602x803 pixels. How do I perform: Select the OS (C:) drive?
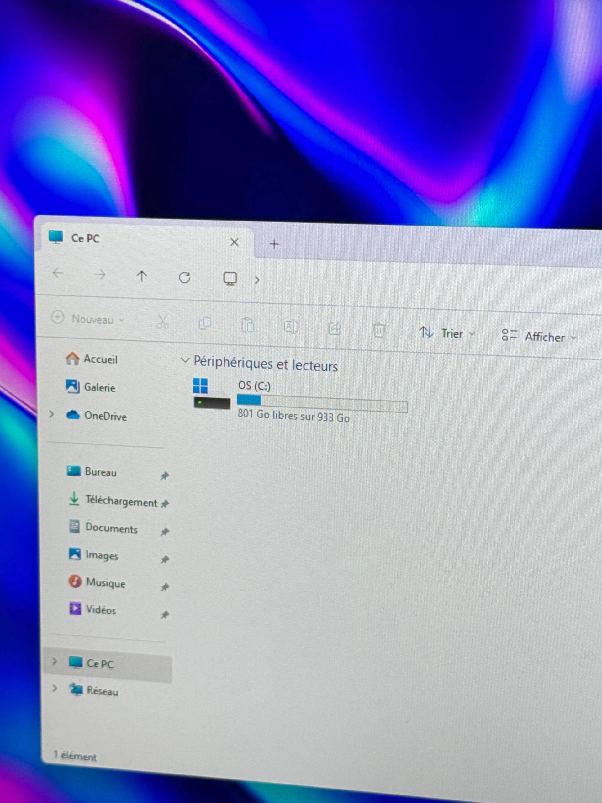(x=300, y=401)
